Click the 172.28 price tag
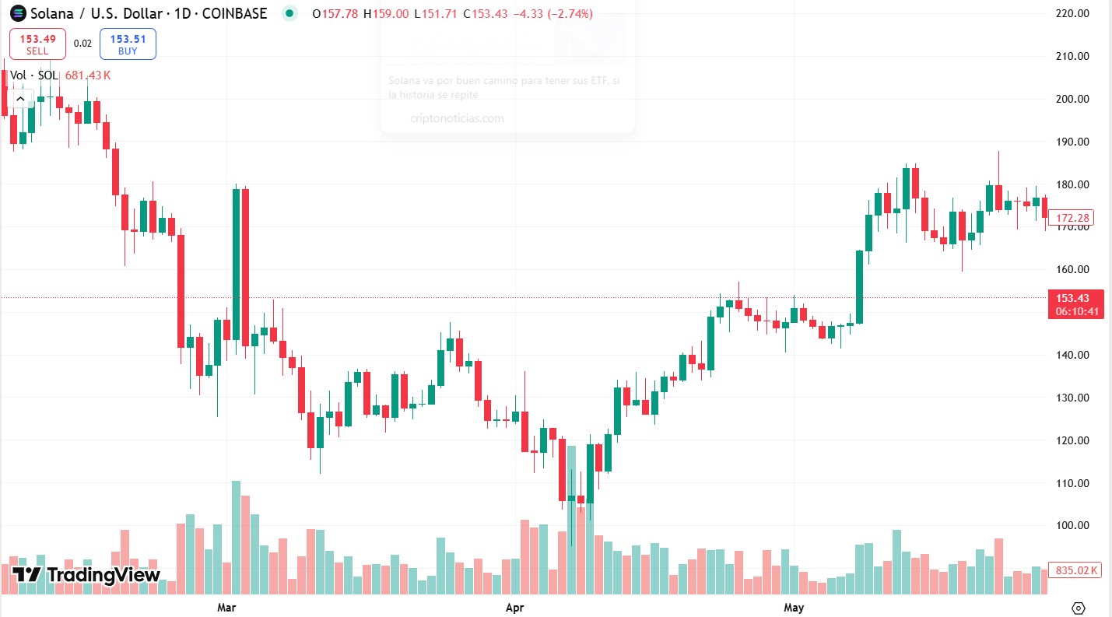The width and height of the screenshot is (1112, 617). coord(1072,219)
